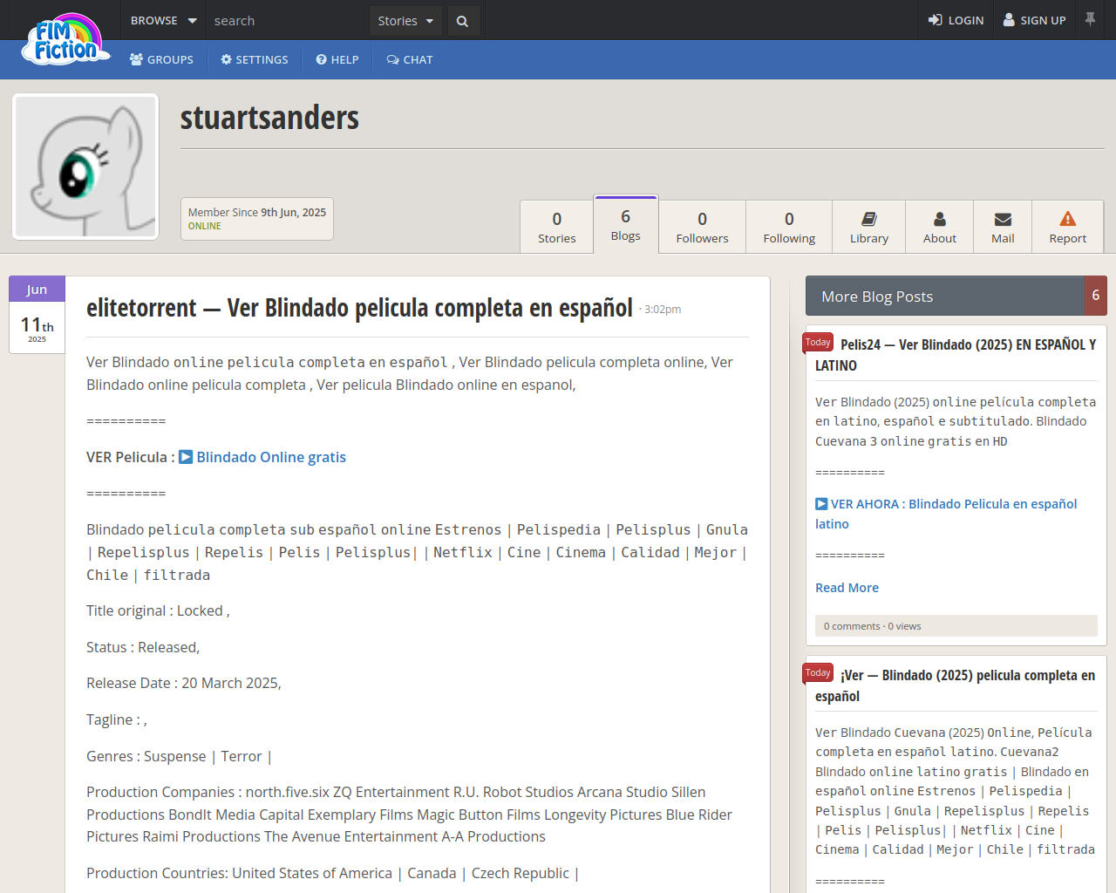Click 'Title original : Locked ,' text
Viewport: 1116px width, 893px height.
pyautogui.click(x=158, y=610)
